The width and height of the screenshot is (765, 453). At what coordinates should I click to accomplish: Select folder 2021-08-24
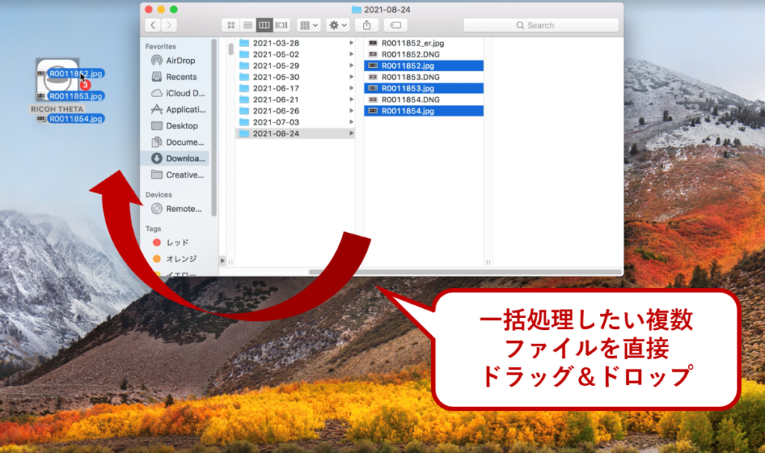(294, 134)
